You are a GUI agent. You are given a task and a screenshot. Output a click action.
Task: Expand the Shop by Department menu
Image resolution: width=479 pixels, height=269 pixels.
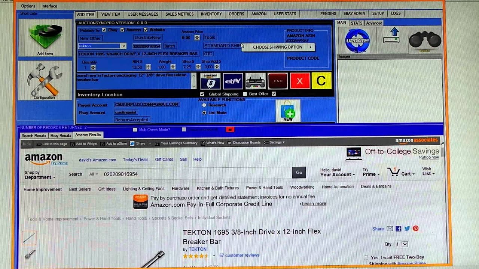[x=40, y=175]
